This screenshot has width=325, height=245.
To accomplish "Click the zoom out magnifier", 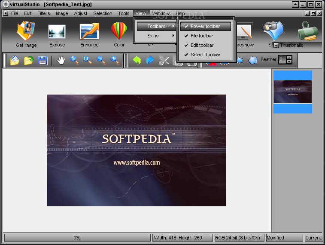I will pyautogui.click(x=101, y=60).
